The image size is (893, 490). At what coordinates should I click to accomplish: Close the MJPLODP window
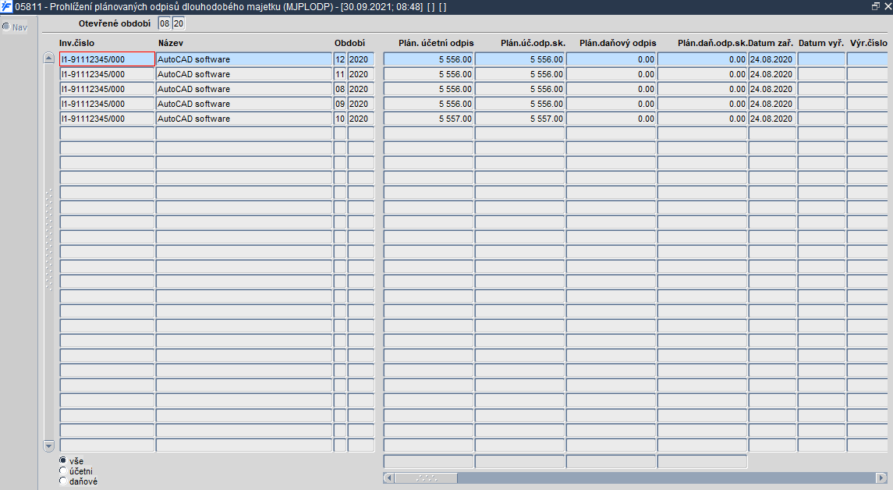tap(888, 6)
